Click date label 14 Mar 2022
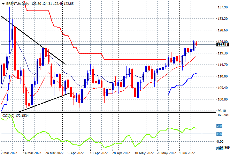Viewport: 230px width, 157px height. pyautogui.click(x=32, y=153)
